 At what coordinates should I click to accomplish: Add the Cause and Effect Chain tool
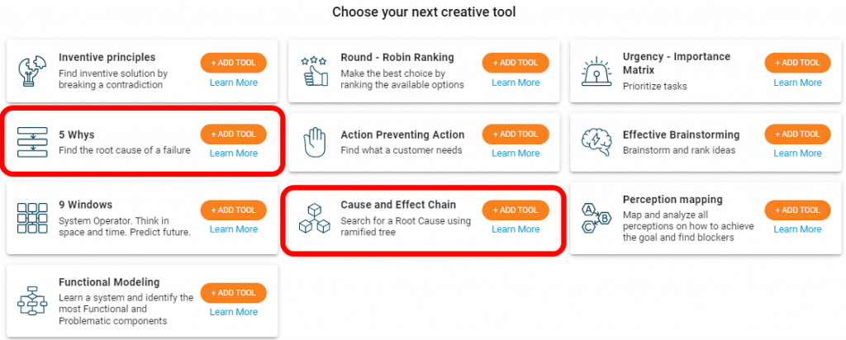pos(516,210)
